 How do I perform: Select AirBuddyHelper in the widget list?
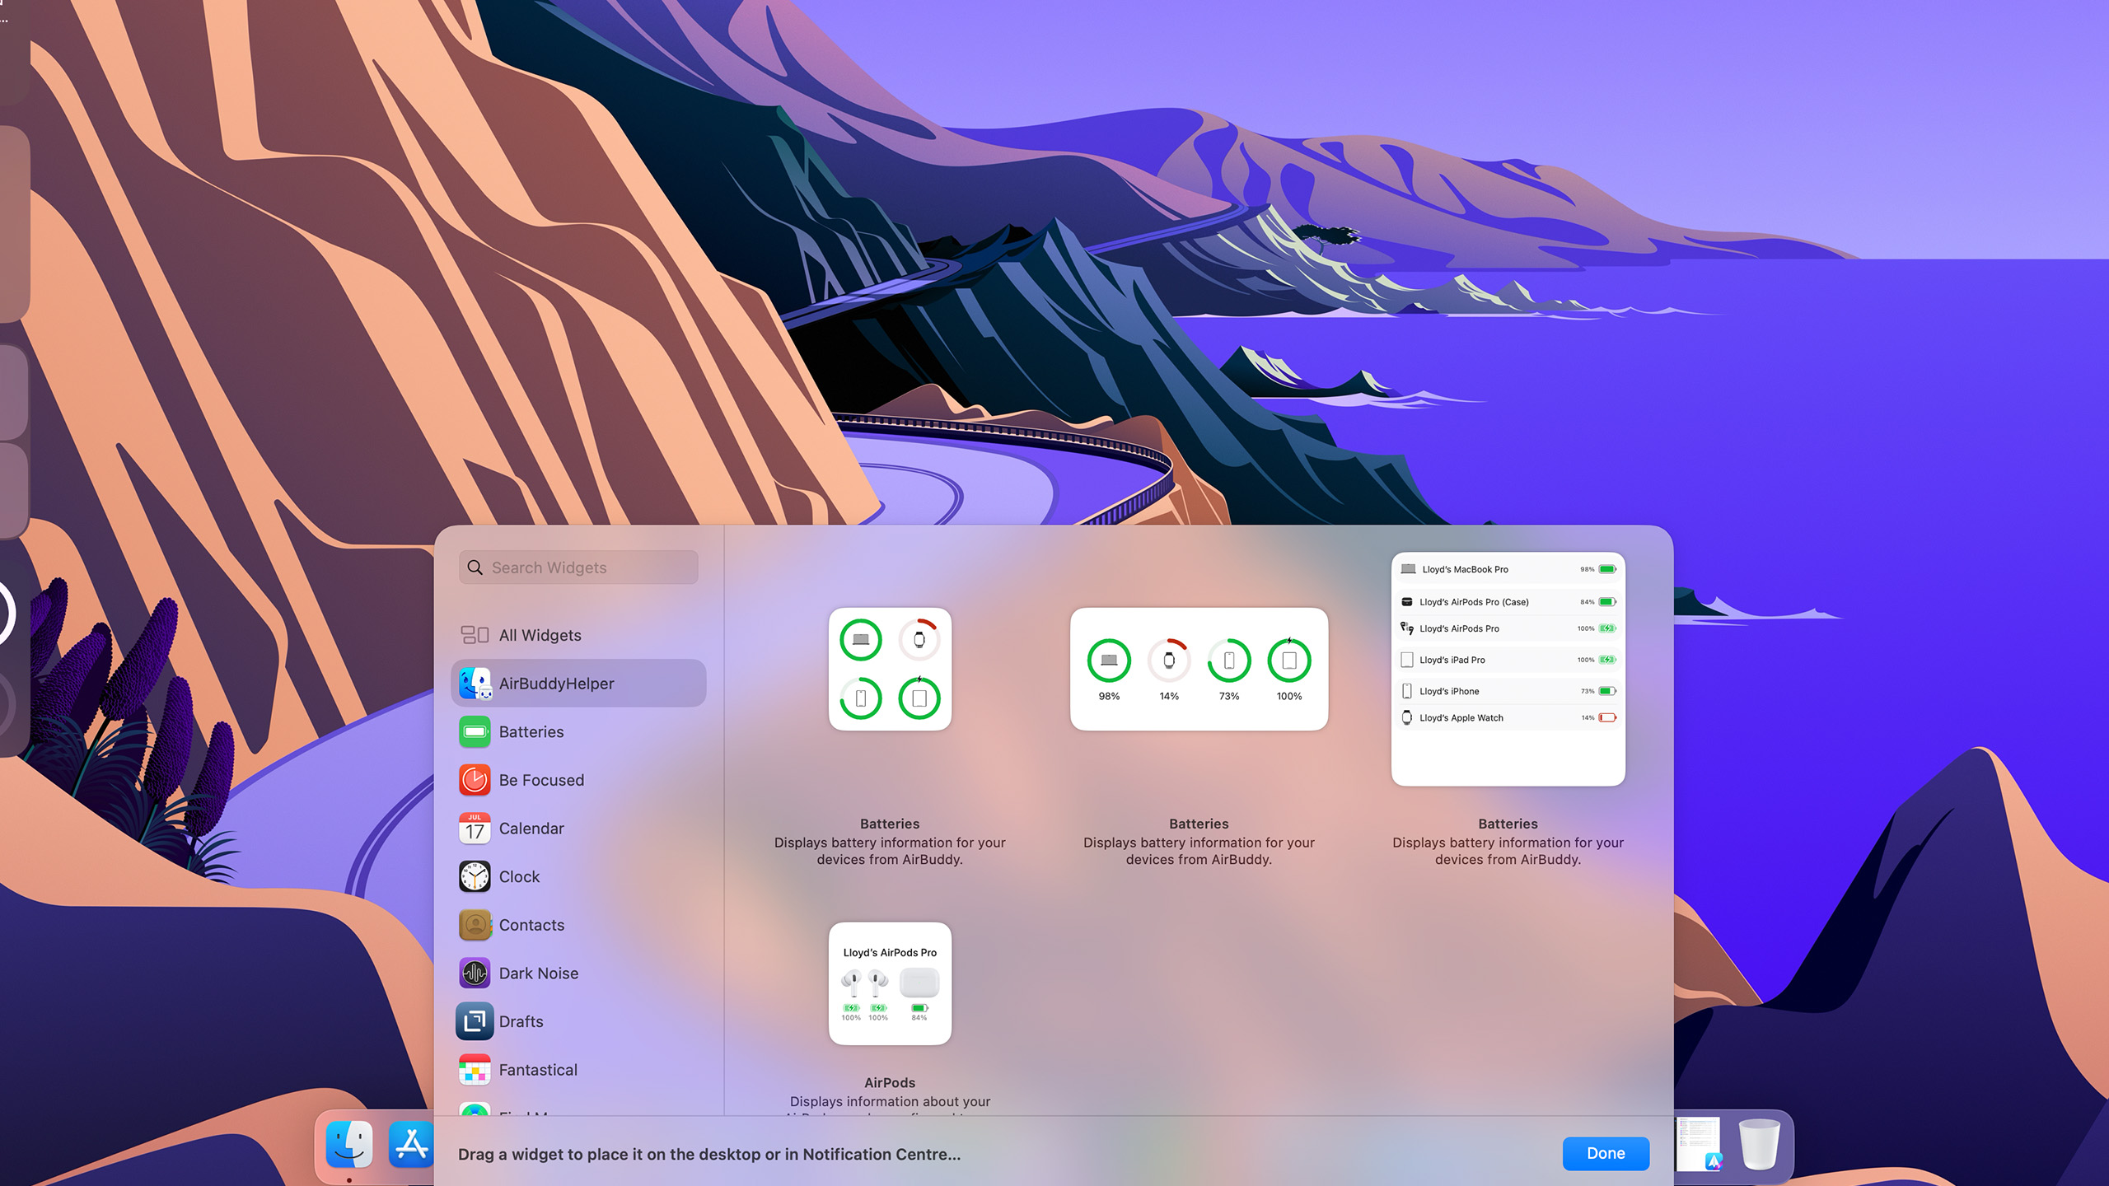point(578,684)
